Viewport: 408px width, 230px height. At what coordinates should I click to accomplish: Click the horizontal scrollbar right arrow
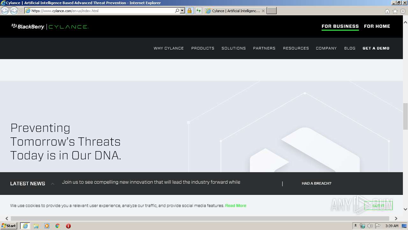pos(396,218)
